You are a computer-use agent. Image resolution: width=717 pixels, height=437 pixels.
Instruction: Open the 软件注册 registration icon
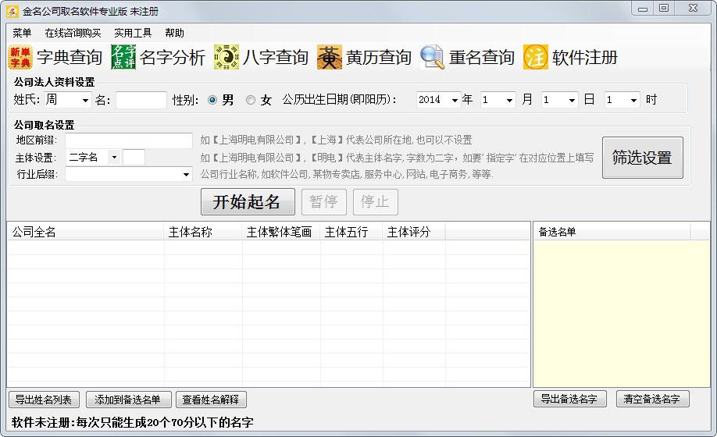536,58
